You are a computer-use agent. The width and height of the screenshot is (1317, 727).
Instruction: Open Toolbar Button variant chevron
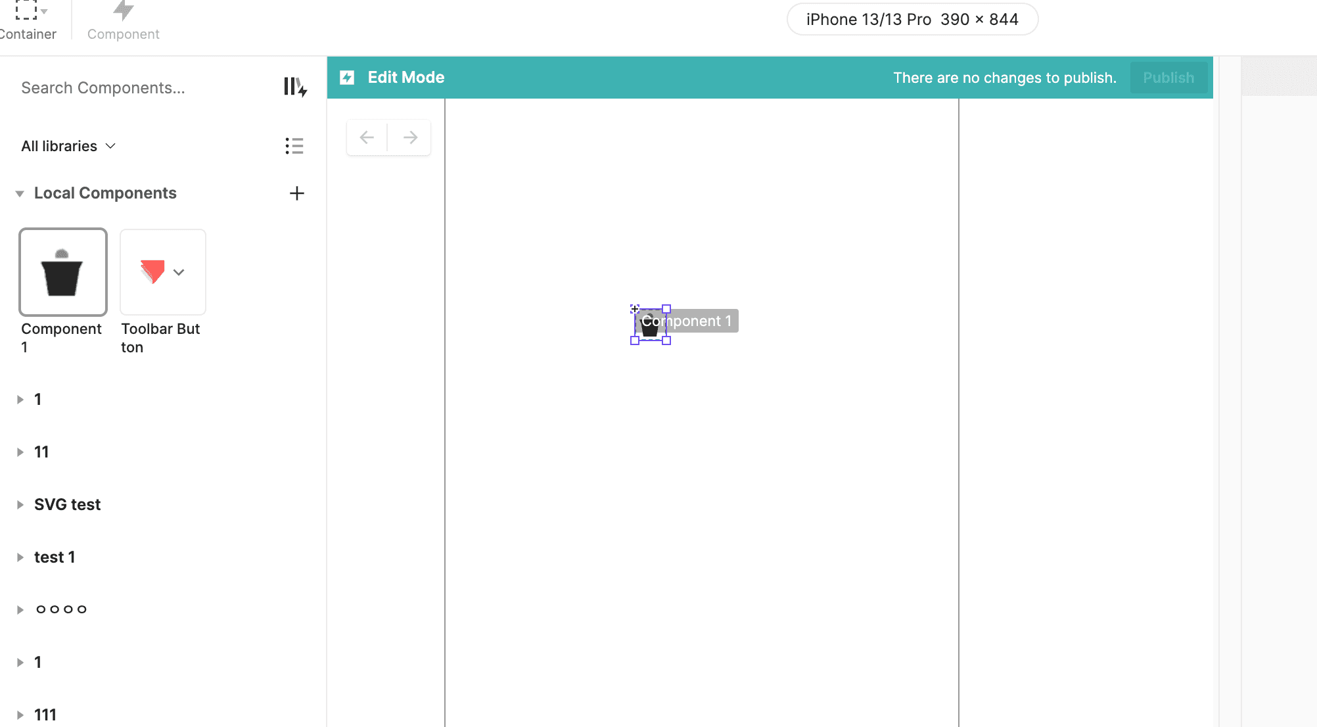click(179, 272)
